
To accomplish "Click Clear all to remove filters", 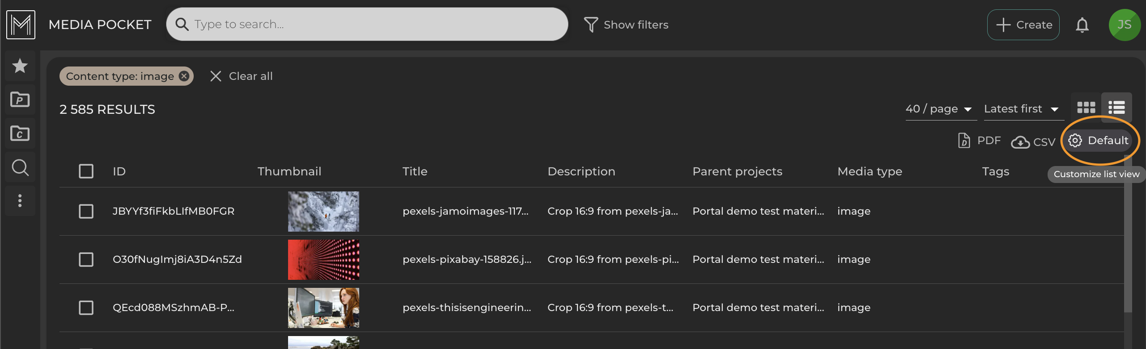I will 242,76.
